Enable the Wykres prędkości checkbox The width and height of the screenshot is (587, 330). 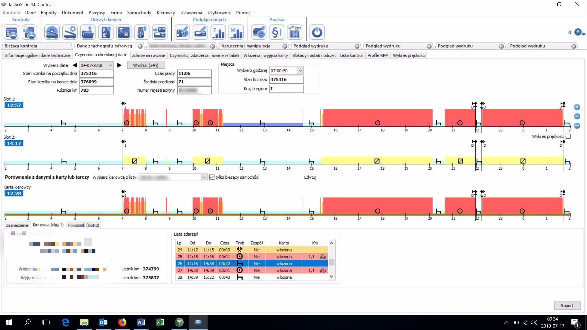[568, 136]
